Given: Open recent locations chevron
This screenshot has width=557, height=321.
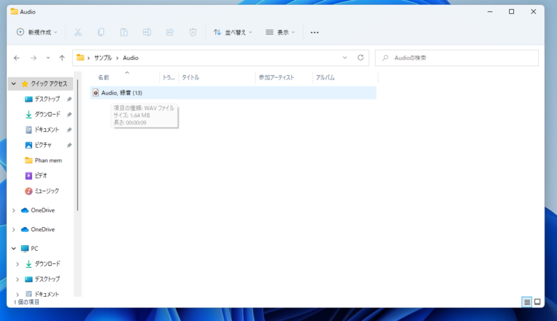Looking at the screenshot, I should [48, 58].
